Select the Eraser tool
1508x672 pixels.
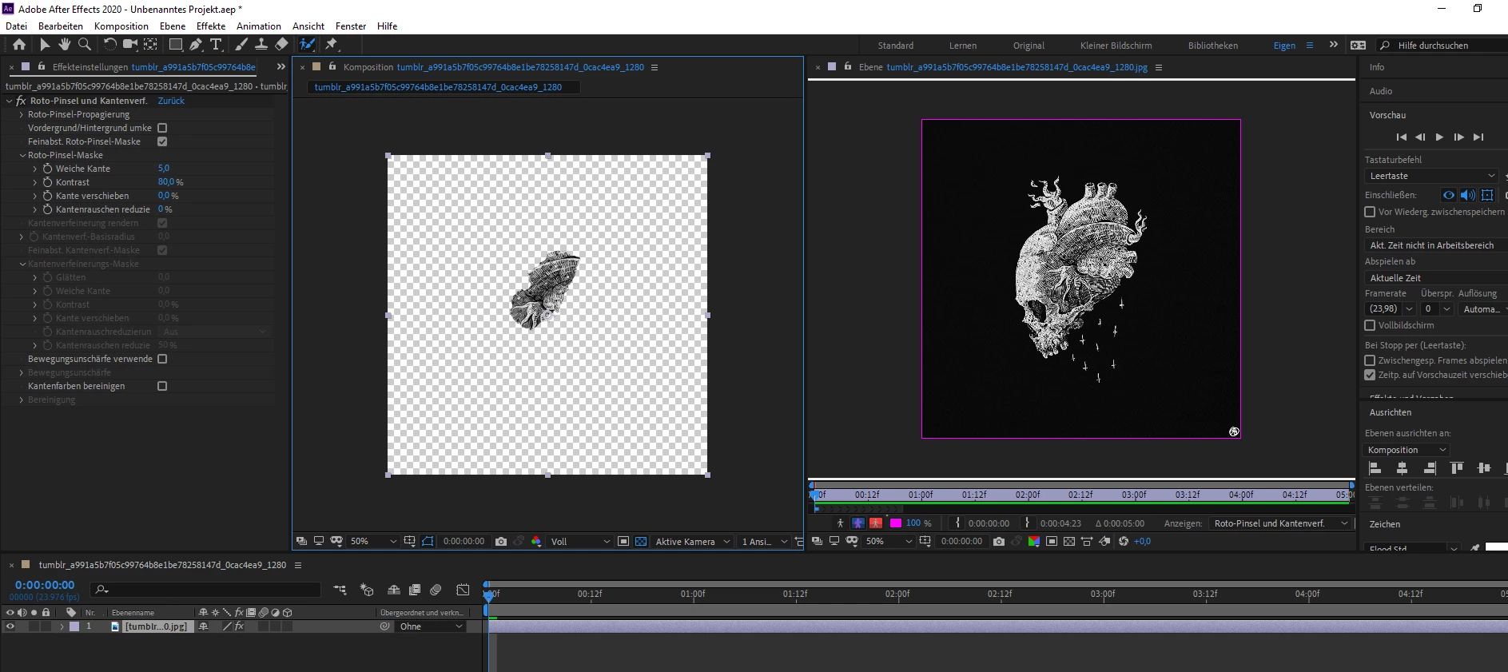click(x=281, y=45)
